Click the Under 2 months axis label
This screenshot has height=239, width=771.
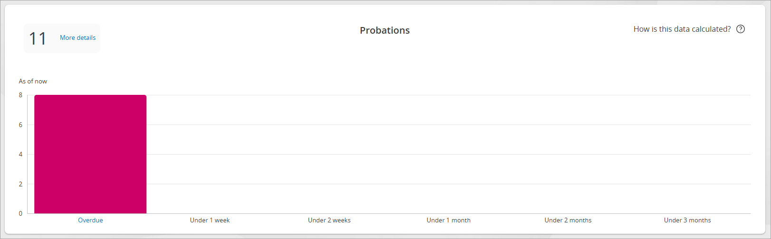tap(568, 220)
